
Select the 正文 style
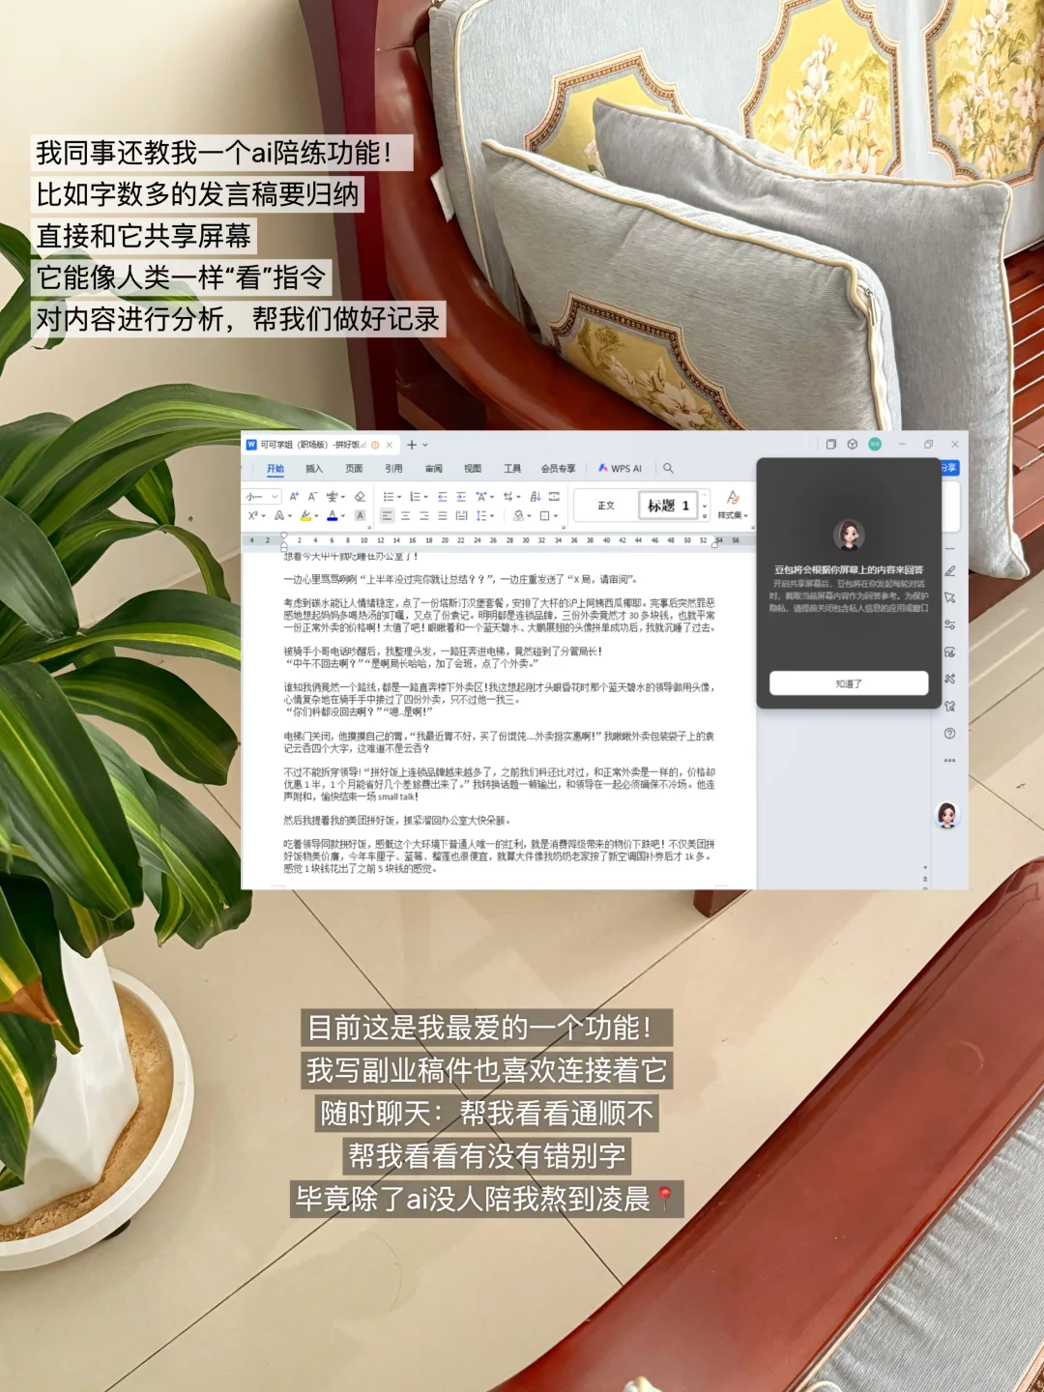(606, 506)
